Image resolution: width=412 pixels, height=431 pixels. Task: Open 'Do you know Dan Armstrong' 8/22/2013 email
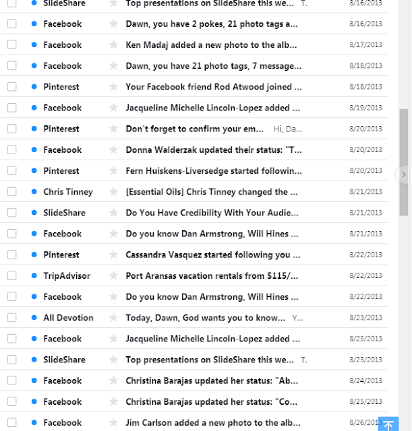(x=212, y=296)
